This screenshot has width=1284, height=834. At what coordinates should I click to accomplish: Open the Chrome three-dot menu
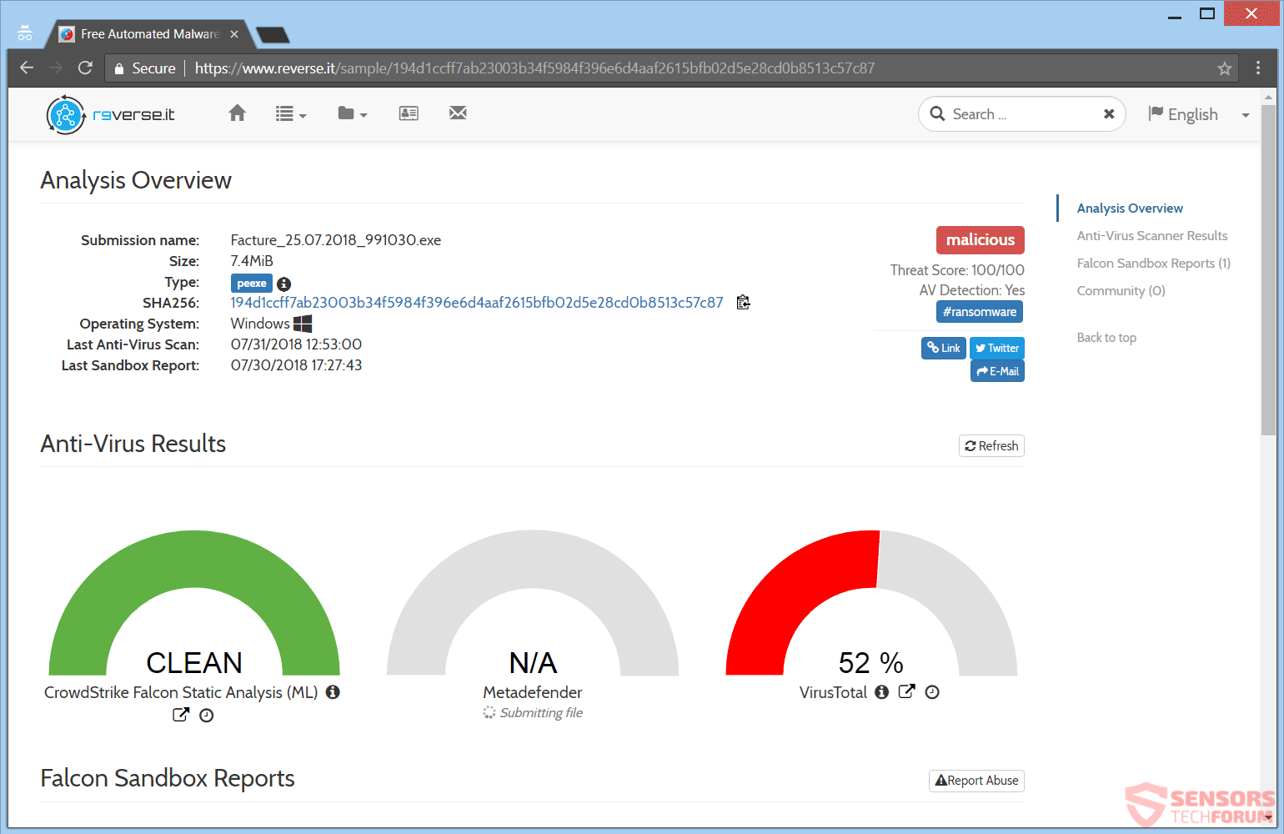[1258, 68]
